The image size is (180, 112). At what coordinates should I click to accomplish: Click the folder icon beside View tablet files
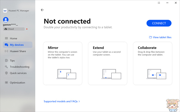[150, 37]
